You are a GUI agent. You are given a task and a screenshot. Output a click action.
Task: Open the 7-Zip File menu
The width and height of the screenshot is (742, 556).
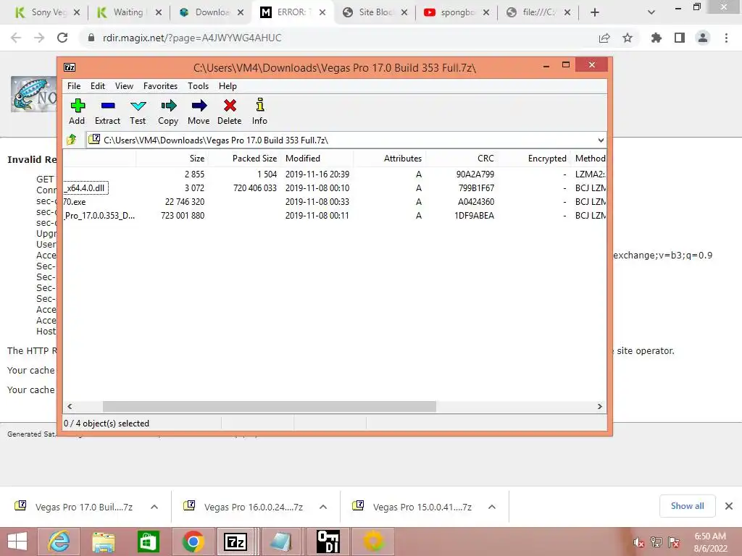74,86
